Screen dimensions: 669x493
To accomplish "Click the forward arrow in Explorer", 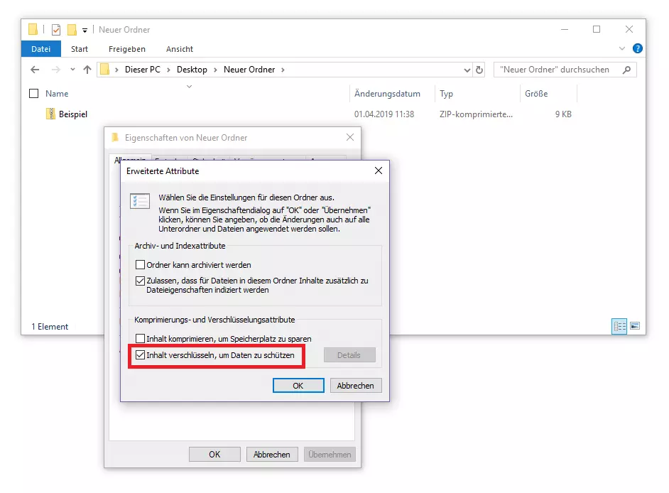I will click(x=55, y=70).
